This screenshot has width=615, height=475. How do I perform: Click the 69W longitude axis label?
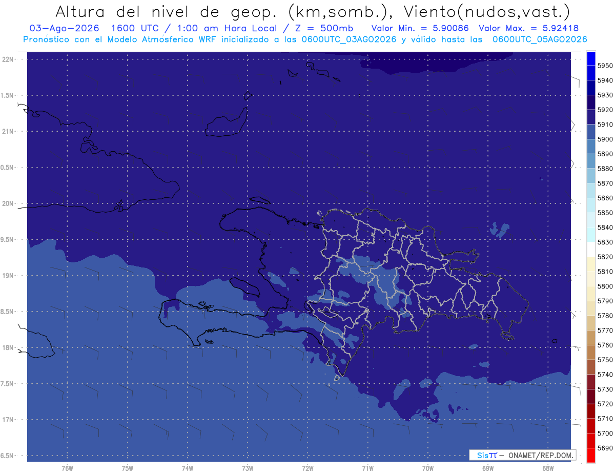point(488,468)
